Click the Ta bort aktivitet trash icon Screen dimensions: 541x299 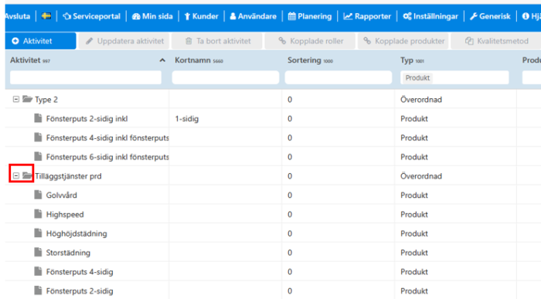pos(189,41)
